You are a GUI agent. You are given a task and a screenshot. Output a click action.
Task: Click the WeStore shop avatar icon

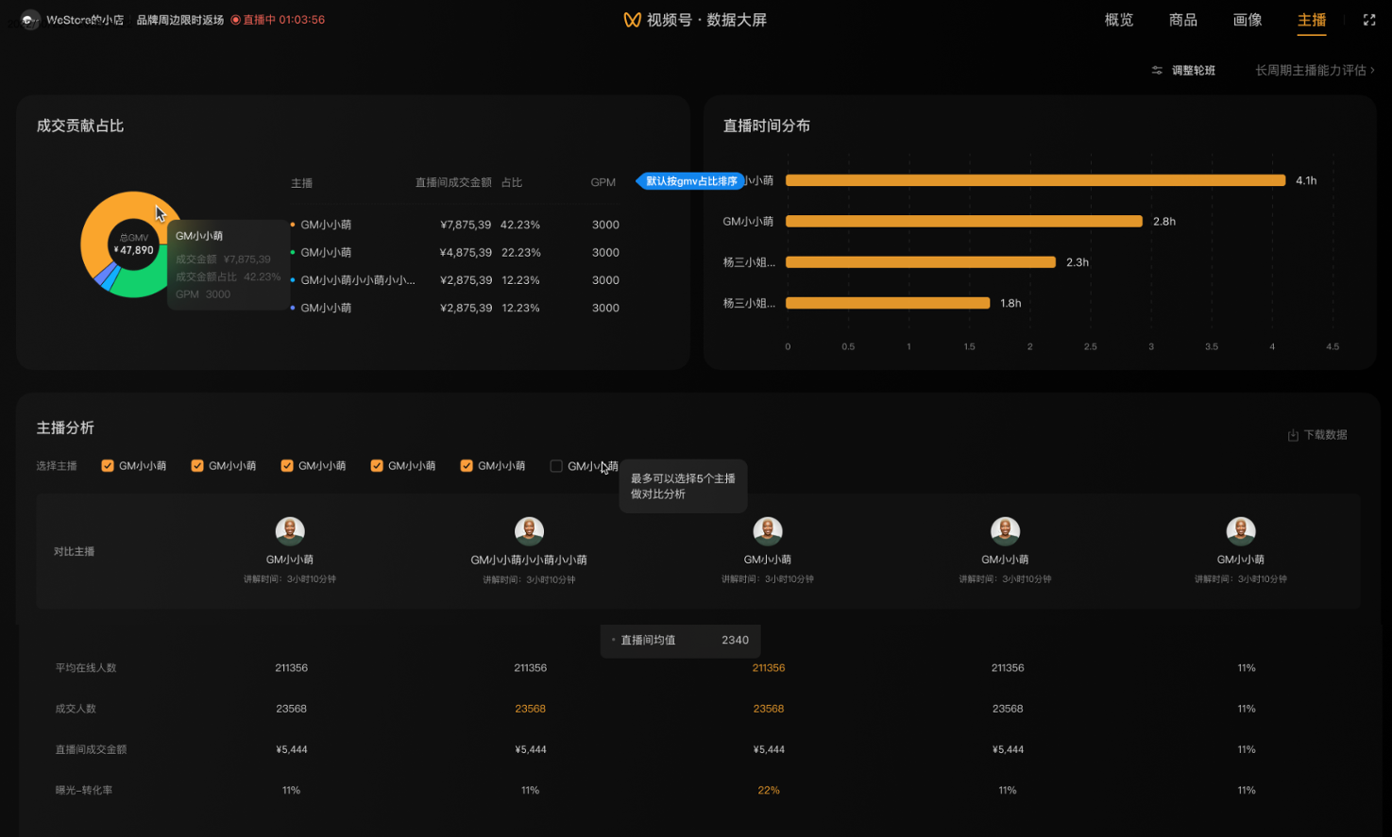(x=30, y=20)
